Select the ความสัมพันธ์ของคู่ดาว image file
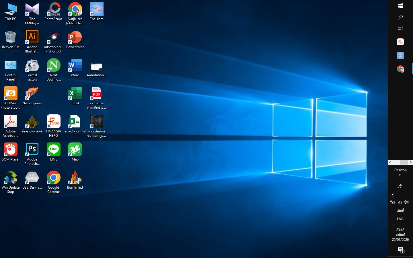This screenshot has width=413, height=258. click(97, 126)
